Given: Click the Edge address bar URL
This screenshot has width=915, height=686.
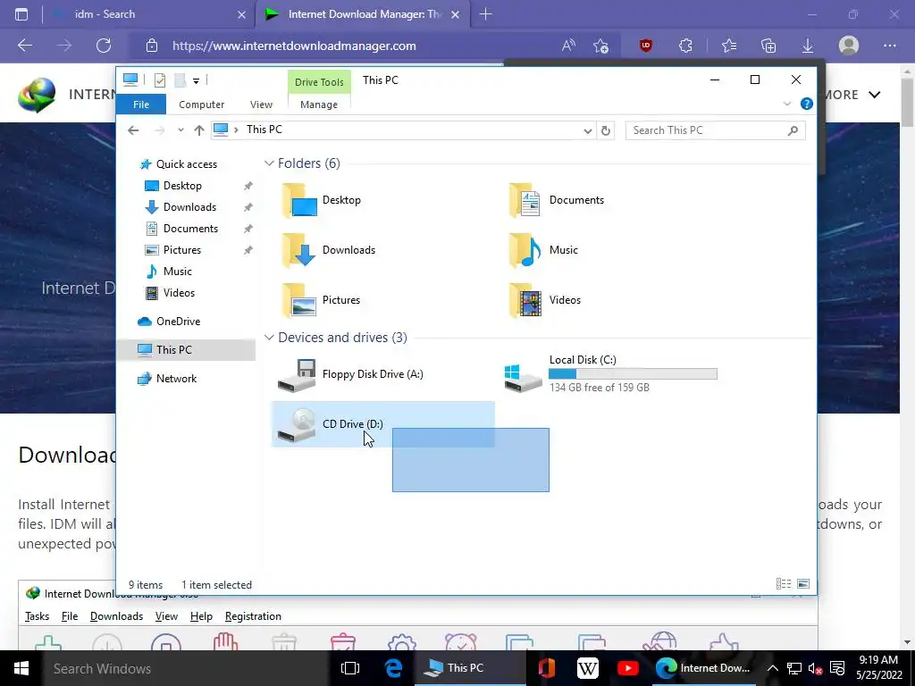Looking at the screenshot, I should pyautogui.click(x=294, y=46).
